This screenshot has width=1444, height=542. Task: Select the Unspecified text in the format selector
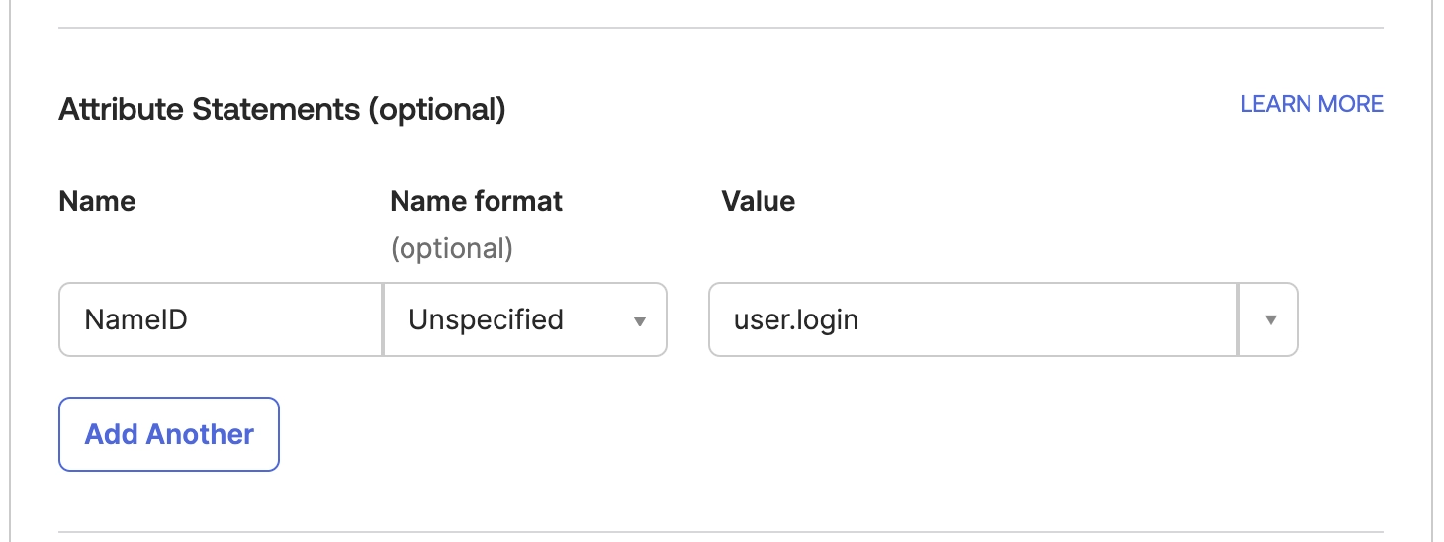pos(486,319)
